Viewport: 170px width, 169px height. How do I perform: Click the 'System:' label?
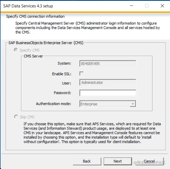click(x=64, y=63)
